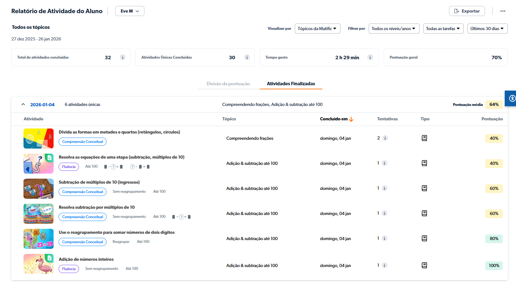Collapse the 2026-01-04 activity group
Viewport: 516px width, 283px height.
click(x=23, y=104)
